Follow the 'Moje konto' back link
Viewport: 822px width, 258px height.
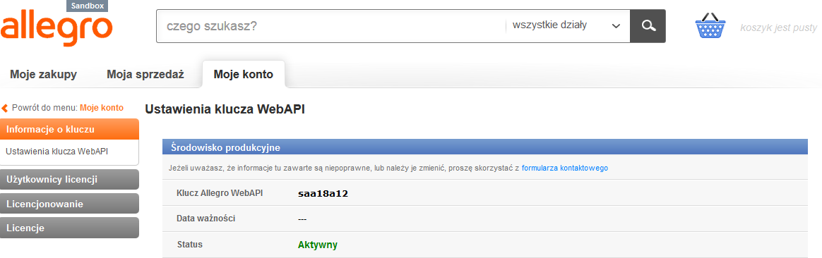[x=102, y=108]
